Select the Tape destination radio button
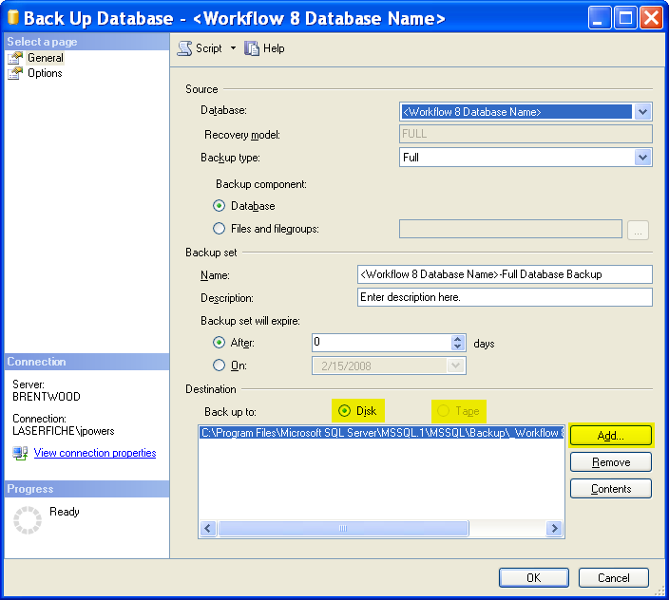Screen dimensions: 669x600 click(443, 411)
